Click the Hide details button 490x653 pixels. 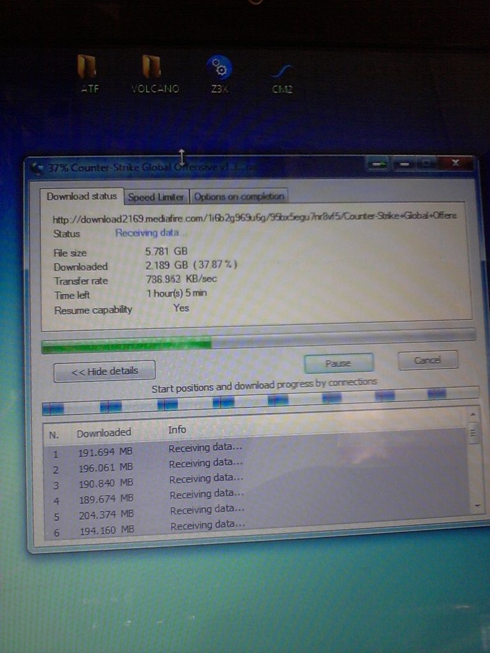(104, 371)
